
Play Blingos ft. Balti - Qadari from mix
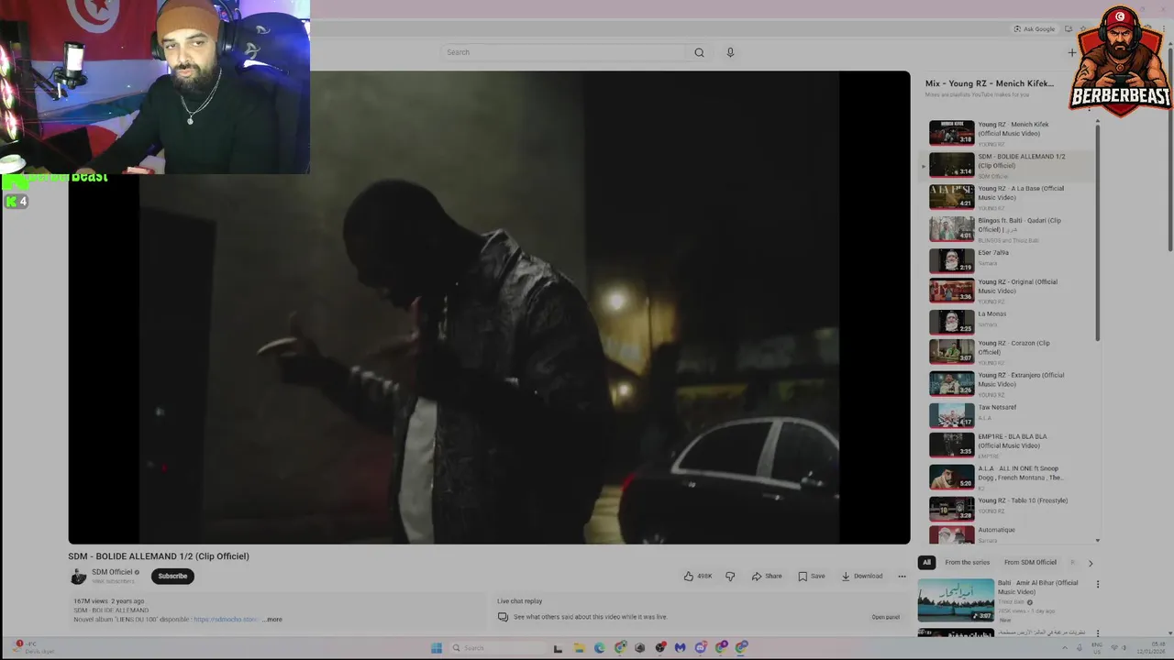pos(1009,229)
